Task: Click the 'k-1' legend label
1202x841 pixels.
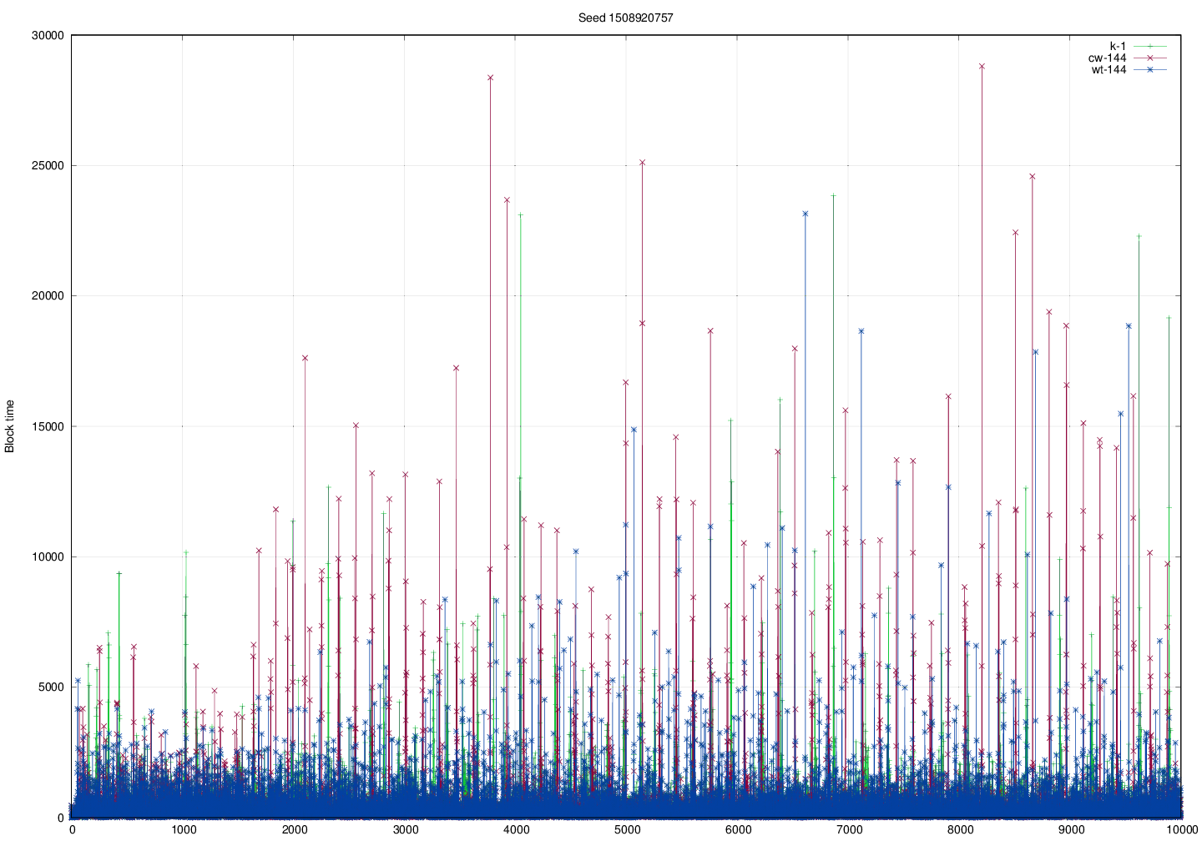Action: tap(1118, 46)
